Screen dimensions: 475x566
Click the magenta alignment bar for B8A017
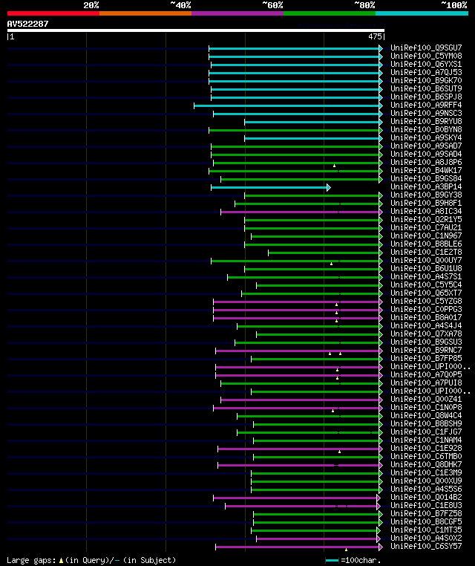296,319
